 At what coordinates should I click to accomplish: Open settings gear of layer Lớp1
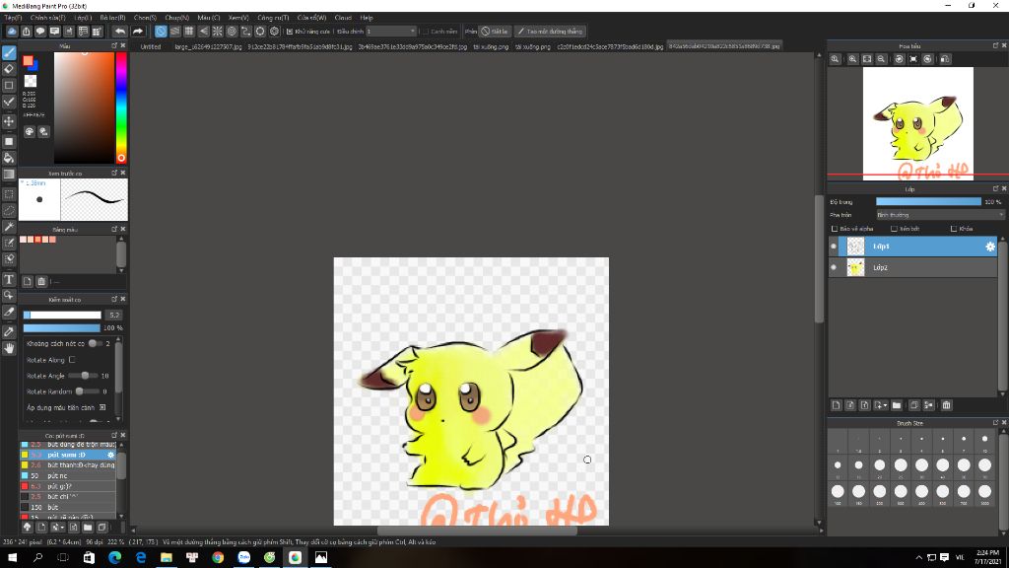pyautogui.click(x=990, y=247)
